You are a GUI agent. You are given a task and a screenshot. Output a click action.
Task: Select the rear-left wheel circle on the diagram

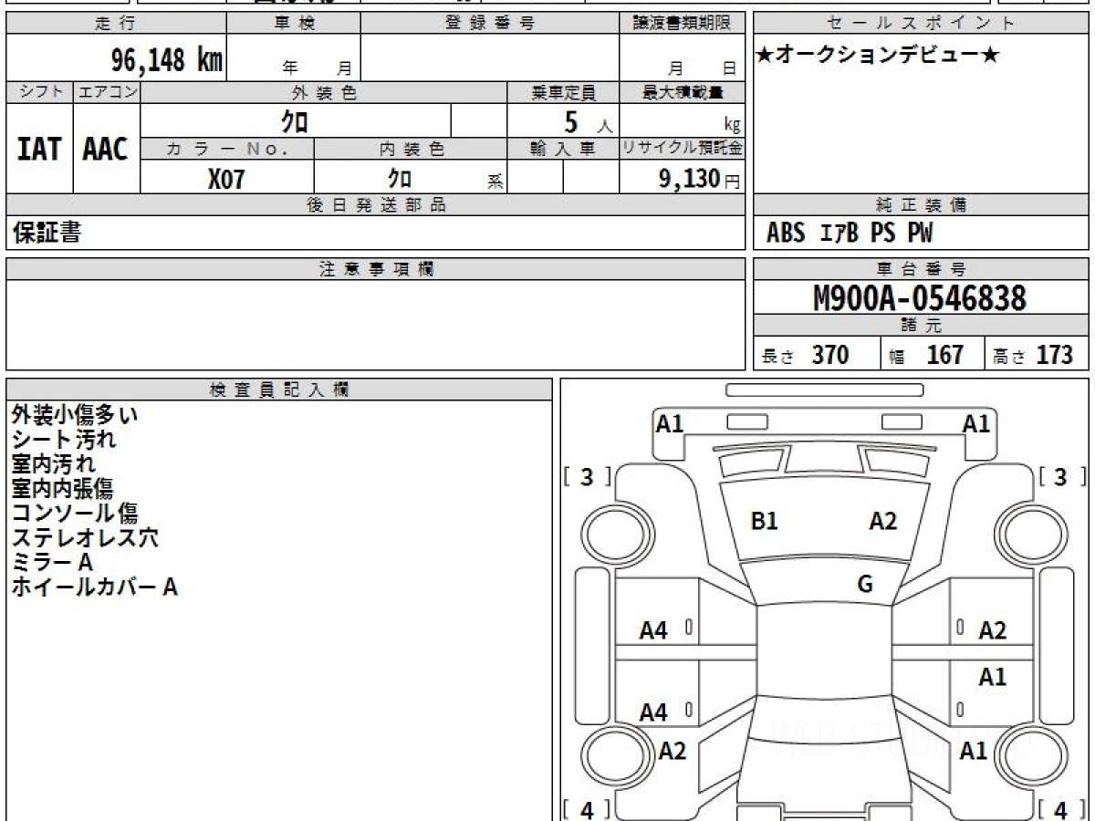608,755
